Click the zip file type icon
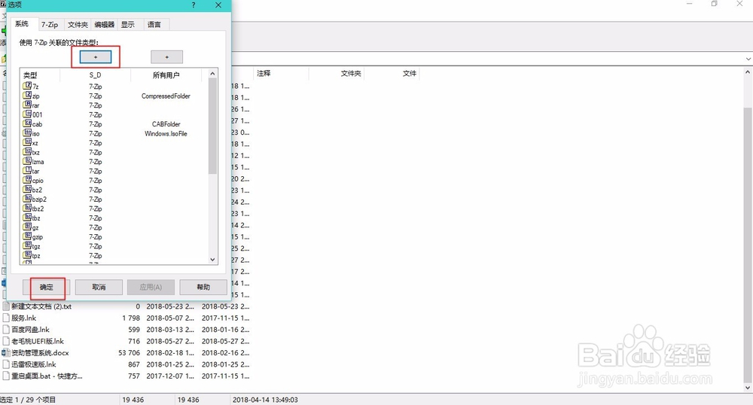Image resolution: width=753 pixels, height=405 pixels. tap(27, 96)
